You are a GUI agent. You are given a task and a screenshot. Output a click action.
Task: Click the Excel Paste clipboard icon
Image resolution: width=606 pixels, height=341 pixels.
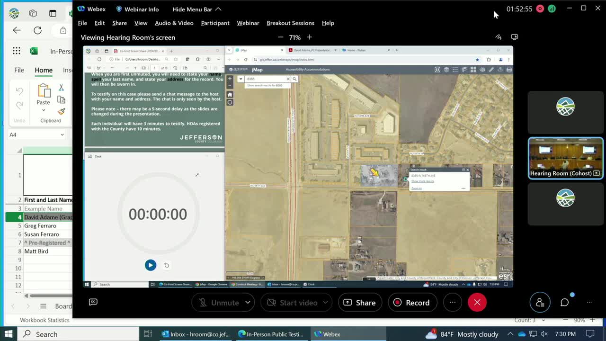[44, 90]
